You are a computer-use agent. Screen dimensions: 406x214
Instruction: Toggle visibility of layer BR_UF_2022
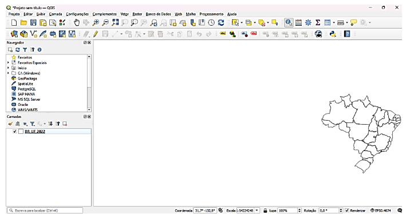(15, 132)
